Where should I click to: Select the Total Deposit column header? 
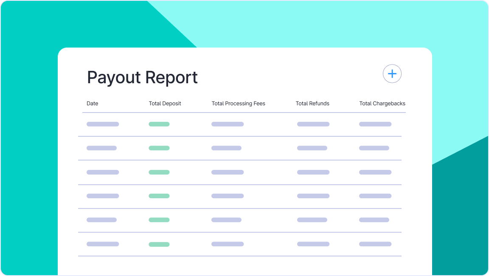(x=165, y=104)
